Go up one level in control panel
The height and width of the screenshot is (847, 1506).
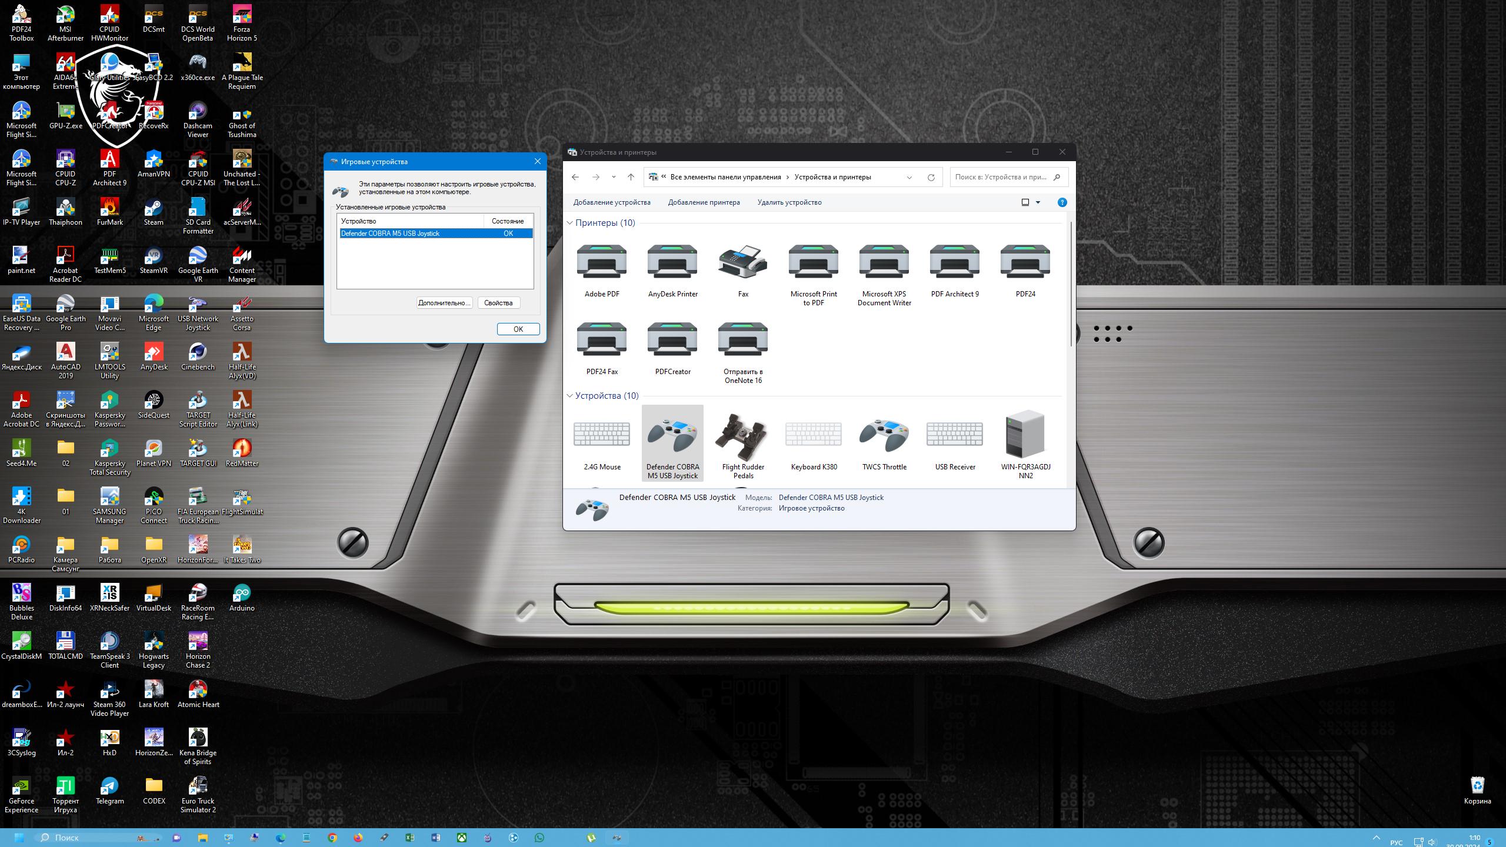[631, 177]
